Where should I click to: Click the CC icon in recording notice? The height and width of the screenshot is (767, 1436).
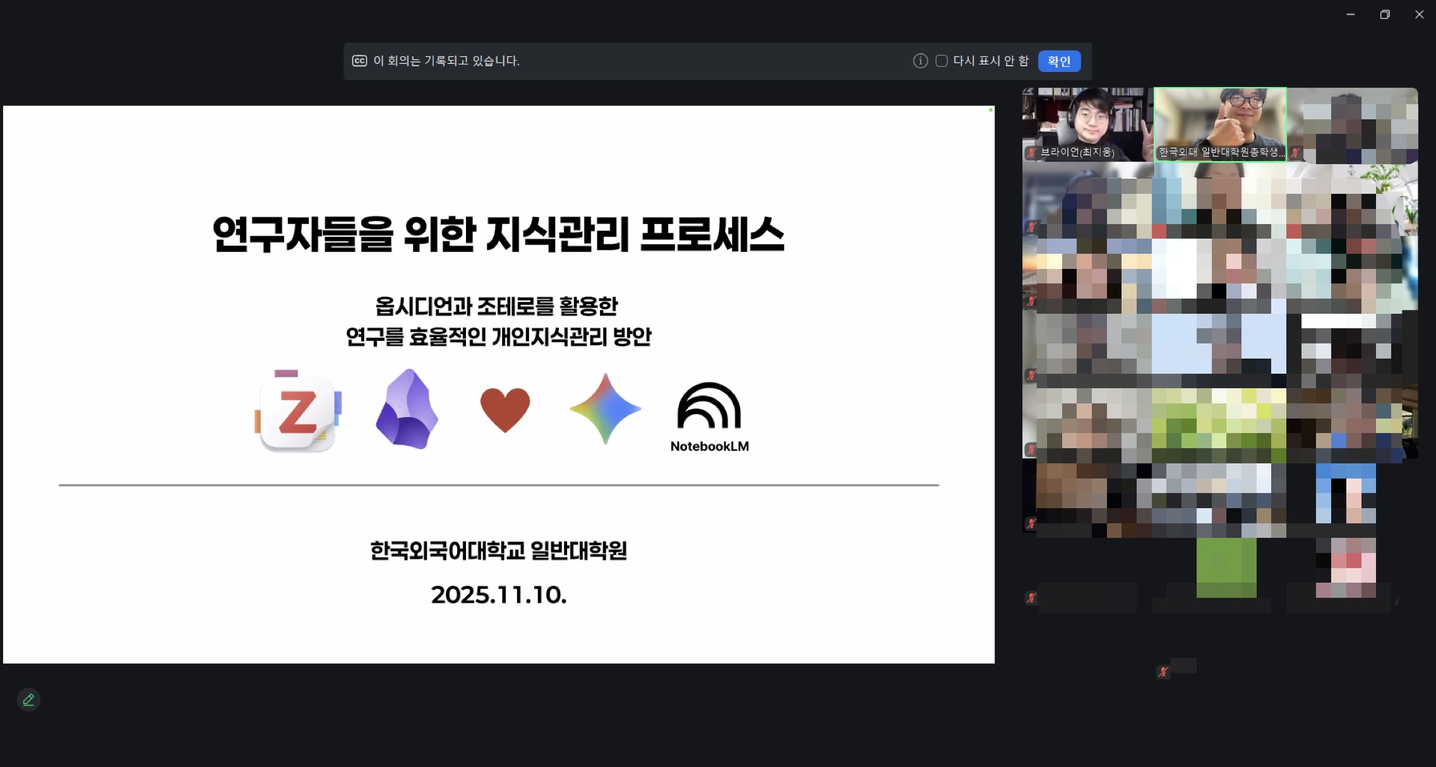[359, 61]
